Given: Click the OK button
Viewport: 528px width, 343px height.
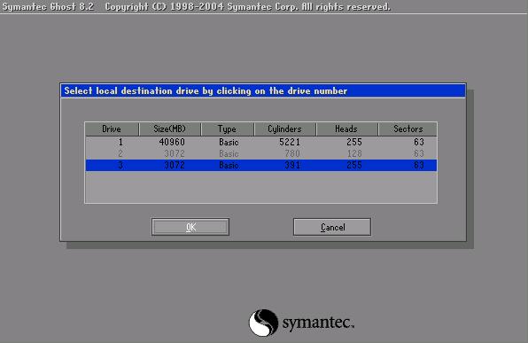Looking at the screenshot, I should 190,227.
